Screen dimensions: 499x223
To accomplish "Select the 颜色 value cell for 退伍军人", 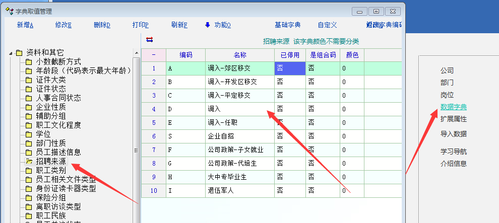I will pos(352,190).
